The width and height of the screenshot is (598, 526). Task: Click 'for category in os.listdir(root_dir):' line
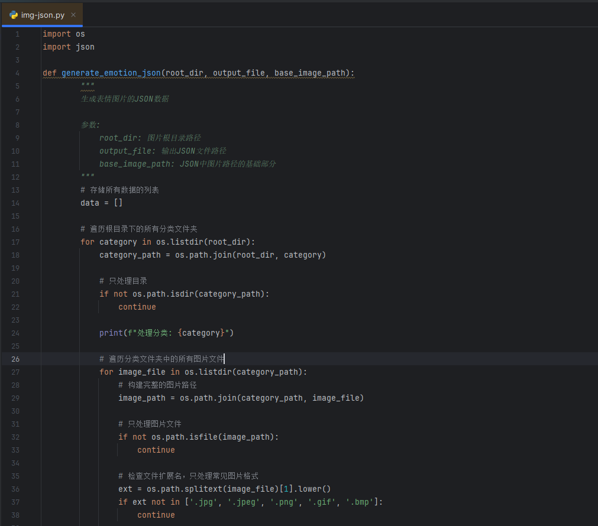tap(168, 242)
